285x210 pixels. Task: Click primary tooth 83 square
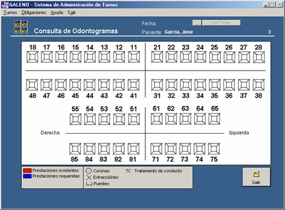104,149
